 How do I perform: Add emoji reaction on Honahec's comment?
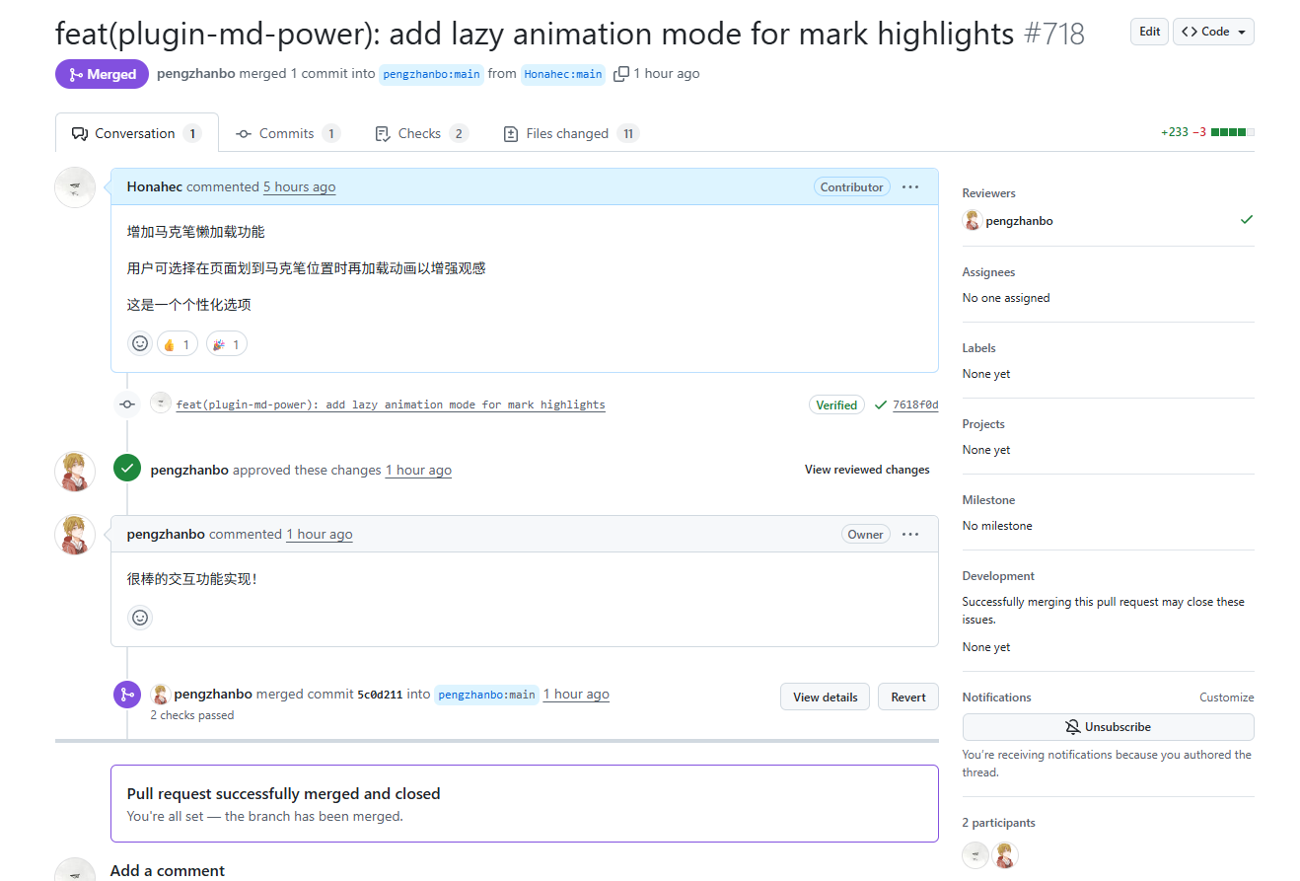click(x=140, y=343)
